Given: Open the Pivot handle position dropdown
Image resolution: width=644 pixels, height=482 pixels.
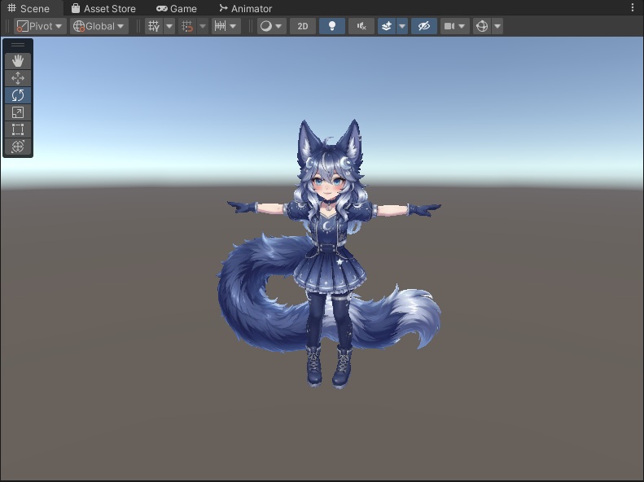Looking at the screenshot, I should [x=40, y=26].
